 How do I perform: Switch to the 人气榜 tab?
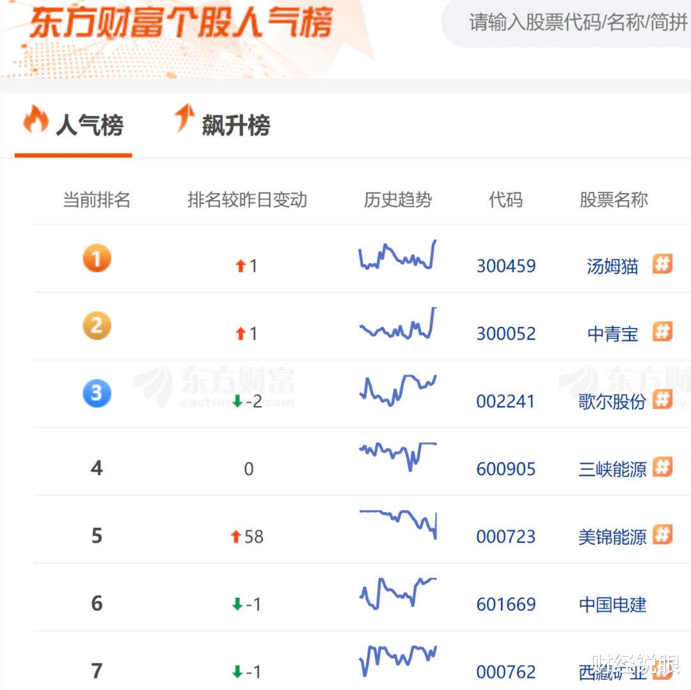(73, 125)
